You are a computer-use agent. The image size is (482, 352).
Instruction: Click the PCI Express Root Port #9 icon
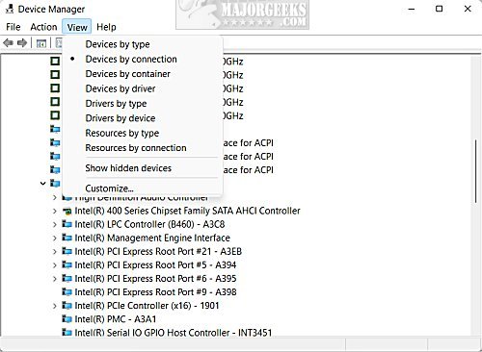pos(67,291)
